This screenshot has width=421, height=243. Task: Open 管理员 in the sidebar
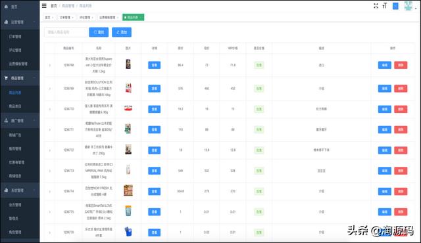(x=20, y=218)
